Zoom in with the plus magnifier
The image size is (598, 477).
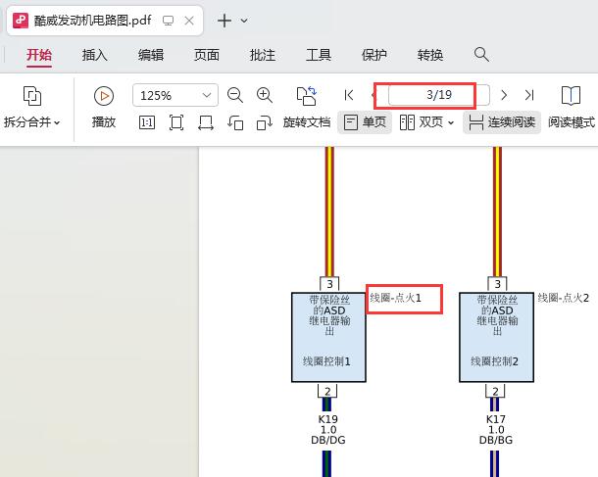point(265,95)
